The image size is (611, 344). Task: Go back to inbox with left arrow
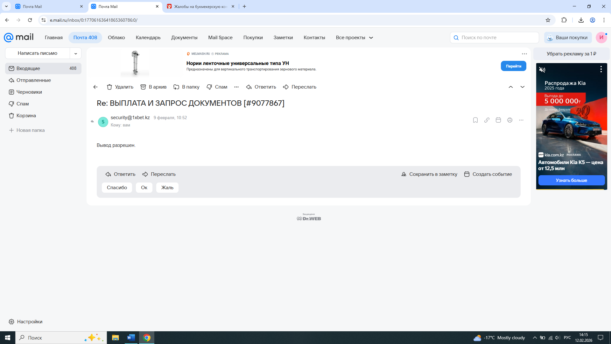click(95, 87)
